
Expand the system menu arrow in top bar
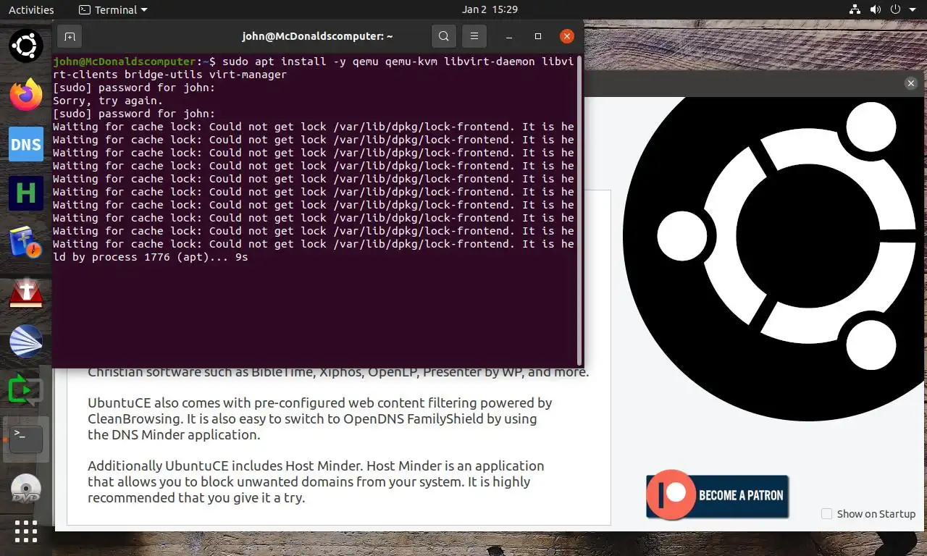pos(913,10)
